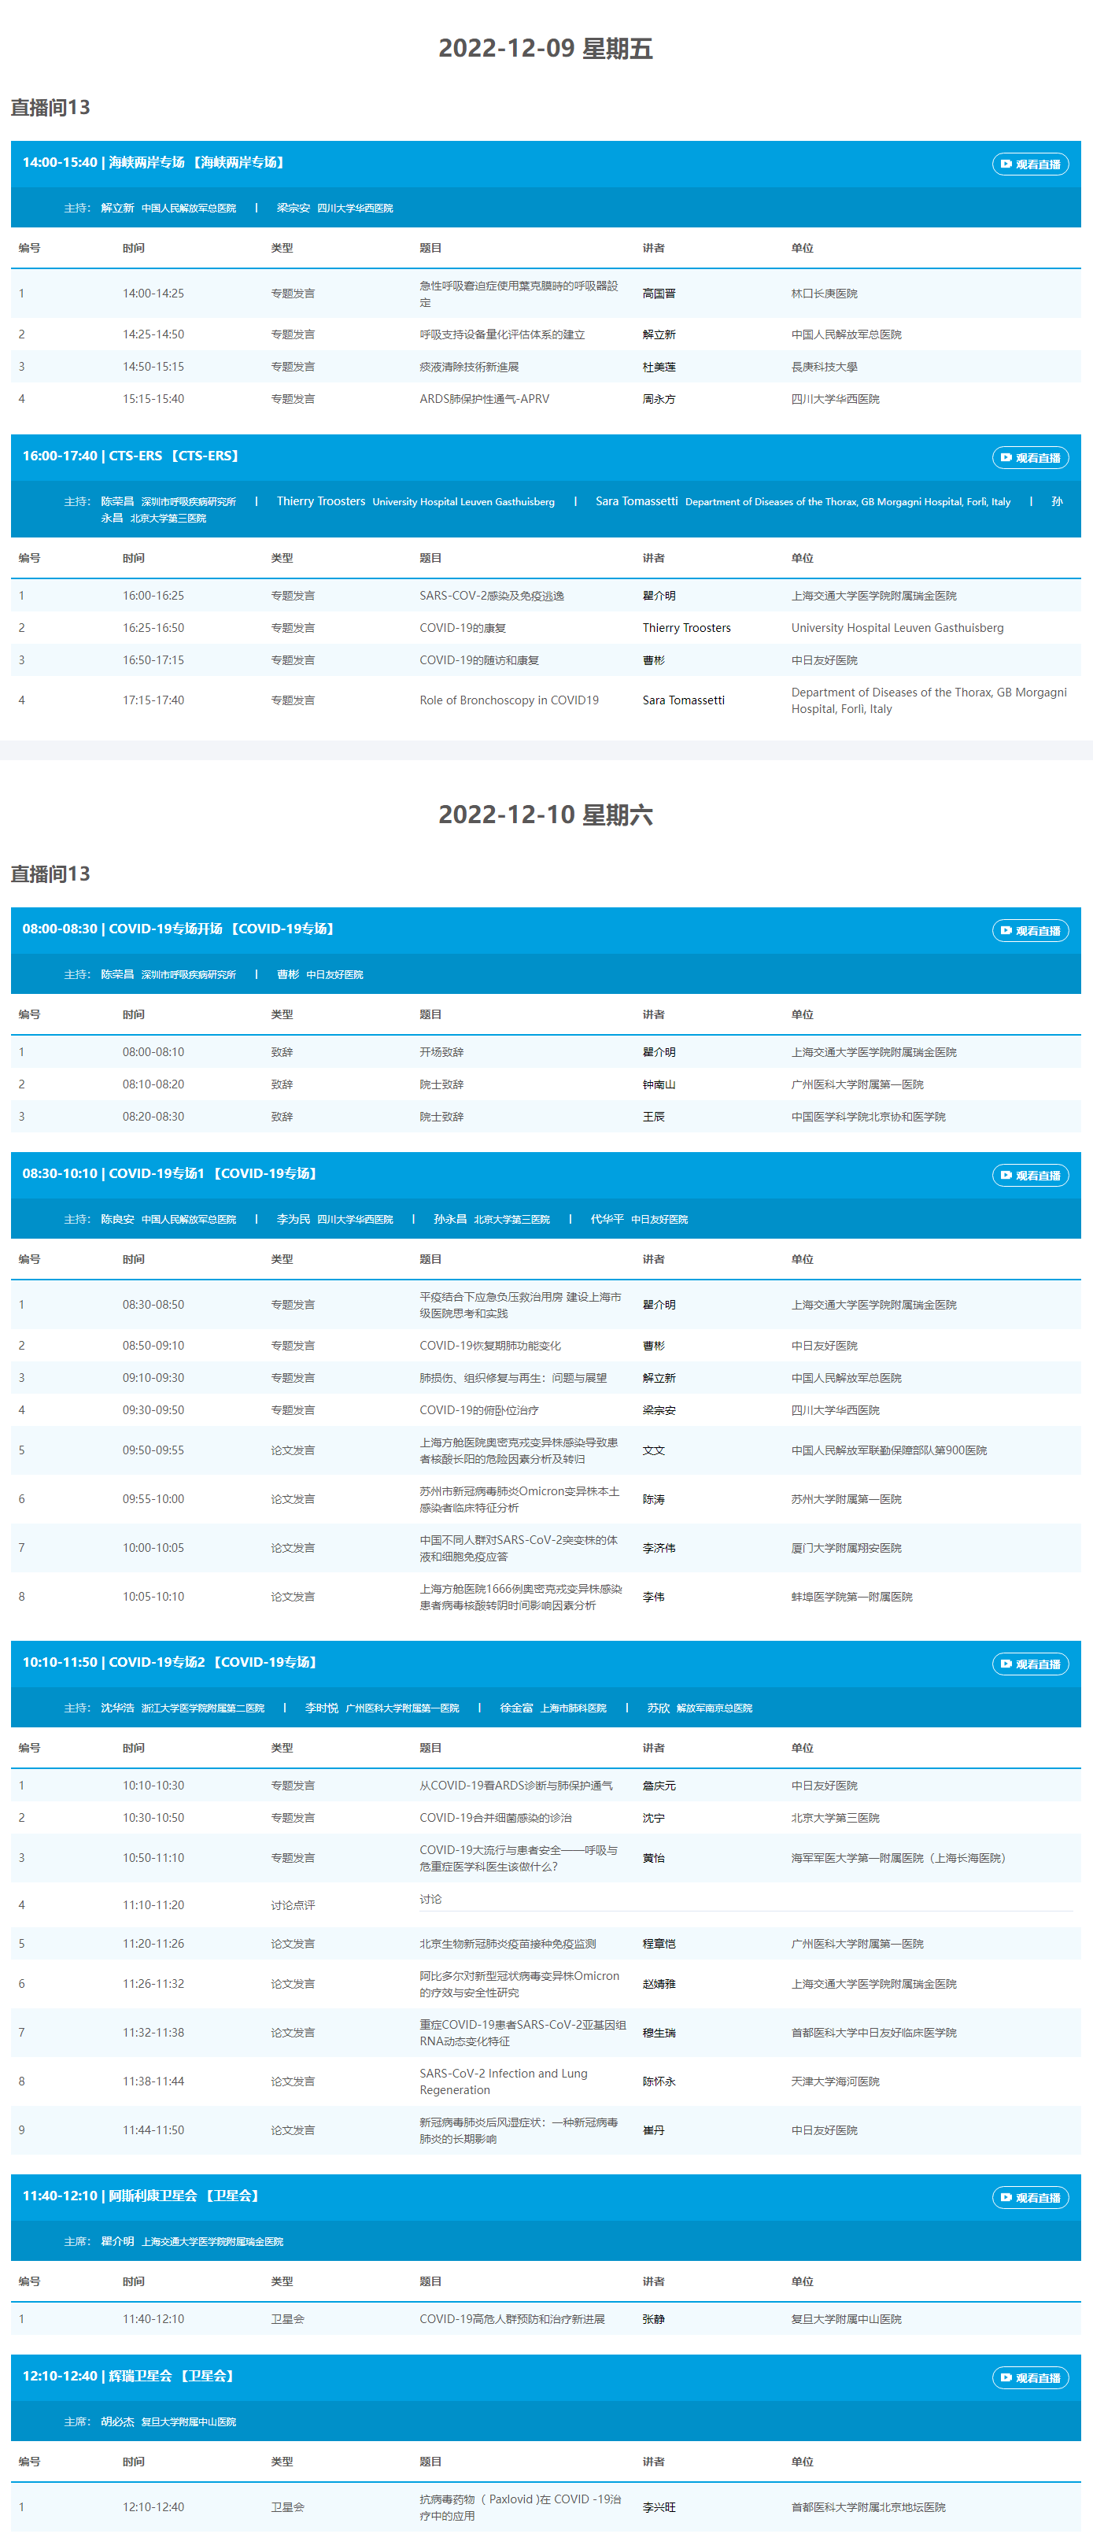
Task: Select speaker 崔丹
Action: pyautogui.click(x=653, y=2131)
